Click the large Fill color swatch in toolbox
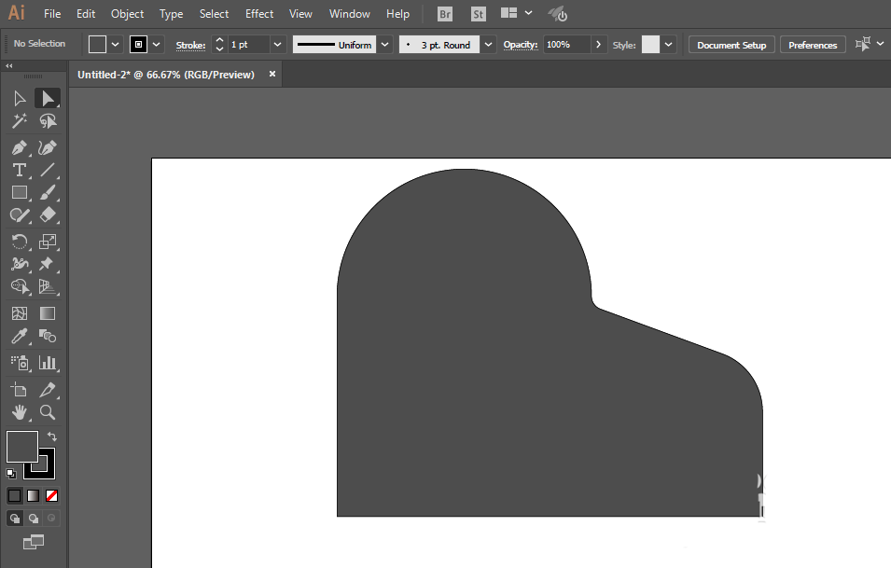 tap(21, 446)
